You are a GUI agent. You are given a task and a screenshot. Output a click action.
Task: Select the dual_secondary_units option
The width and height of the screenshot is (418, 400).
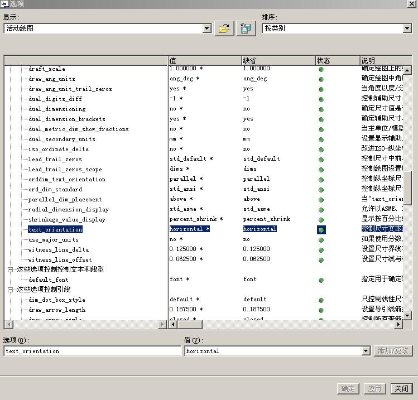click(62, 139)
